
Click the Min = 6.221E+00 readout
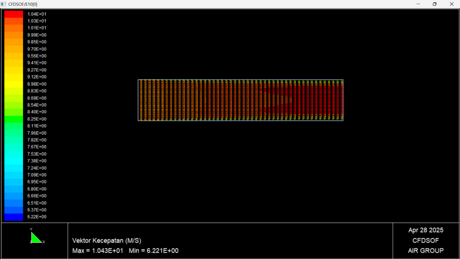tap(154, 250)
